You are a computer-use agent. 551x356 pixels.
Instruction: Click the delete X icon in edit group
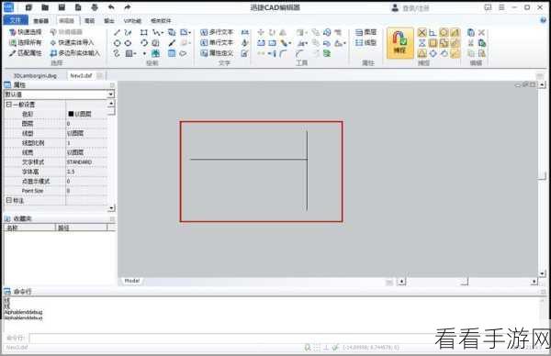[x=481, y=33]
